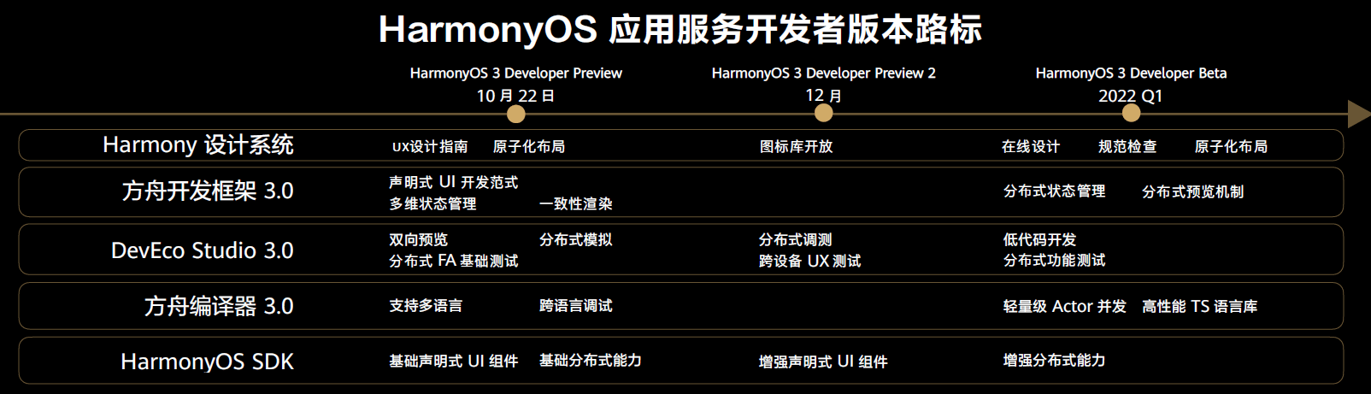Select the 分布式预览机制 item
The height and width of the screenshot is (394, 1371).
coord(1192,191)
